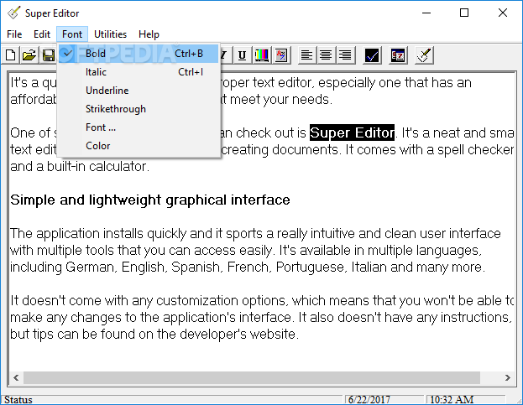Click the line starting 'including German, English'

[248, 267]
